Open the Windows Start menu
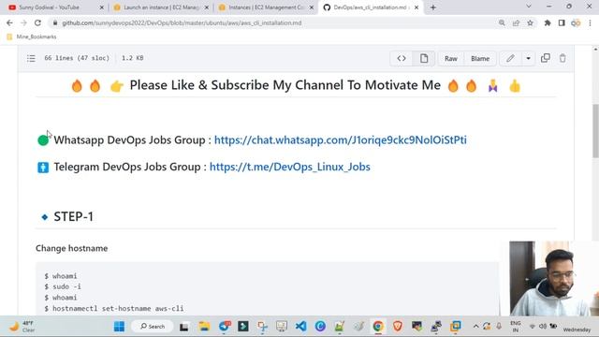Viewport: 599px width, 337px height. coord(119,327)
